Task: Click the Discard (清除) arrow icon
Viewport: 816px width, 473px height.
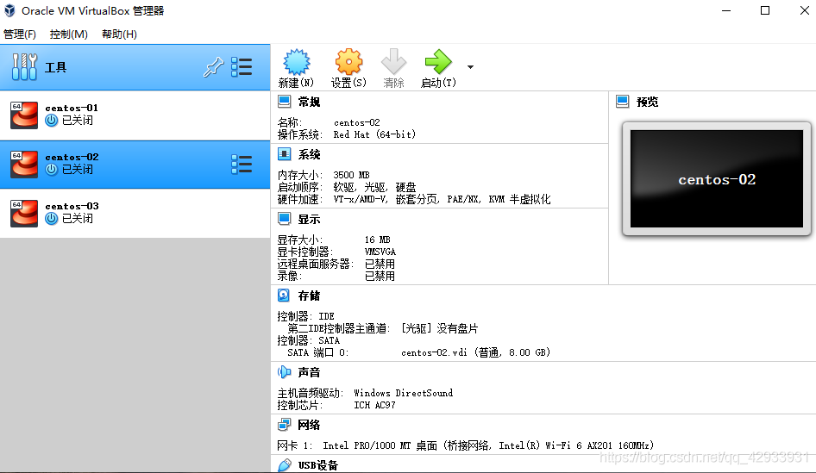Action: click(393, 62)
